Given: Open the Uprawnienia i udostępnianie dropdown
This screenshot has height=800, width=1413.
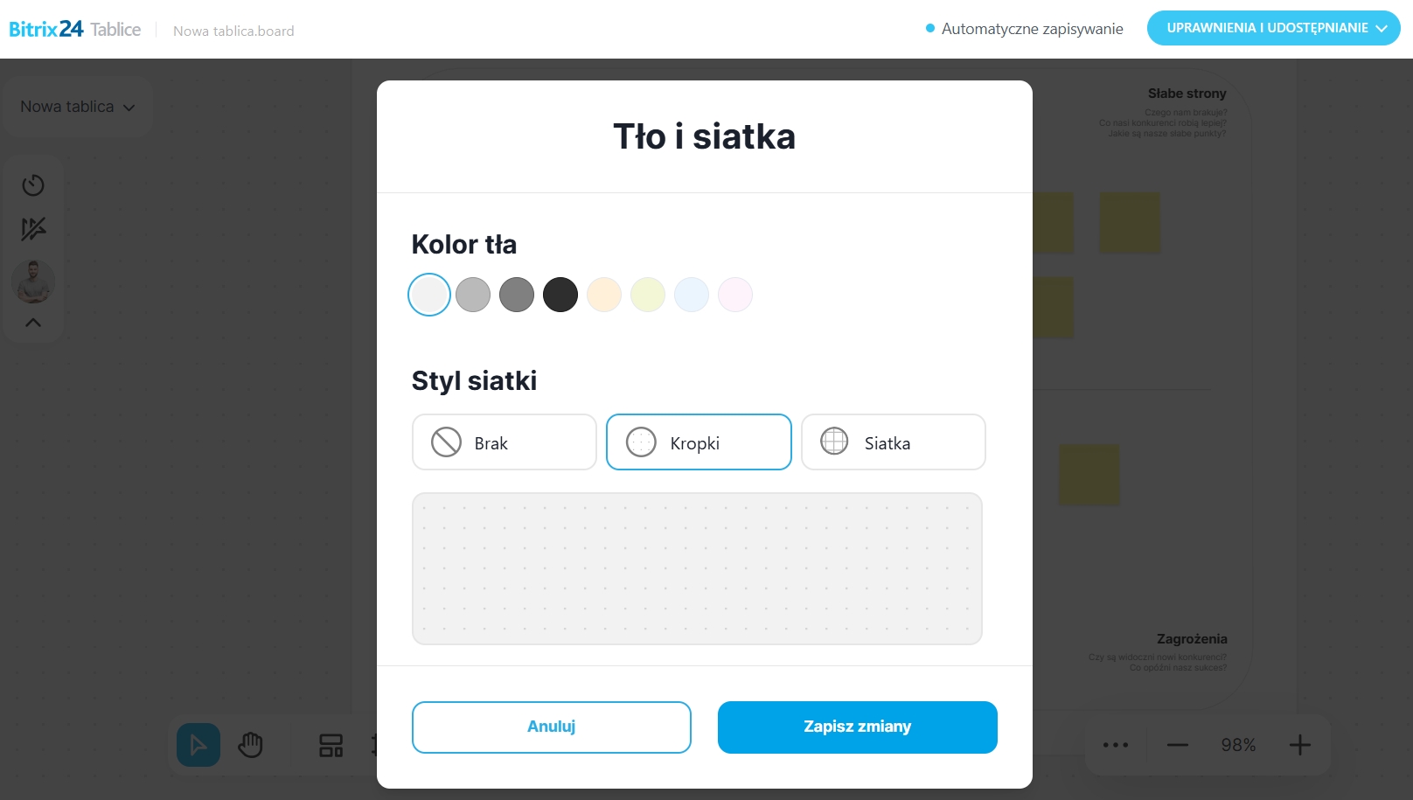Looking at the screenshot, I should [1273, 28].
